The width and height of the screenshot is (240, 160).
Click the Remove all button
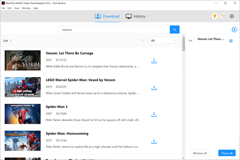pos(200,153)
